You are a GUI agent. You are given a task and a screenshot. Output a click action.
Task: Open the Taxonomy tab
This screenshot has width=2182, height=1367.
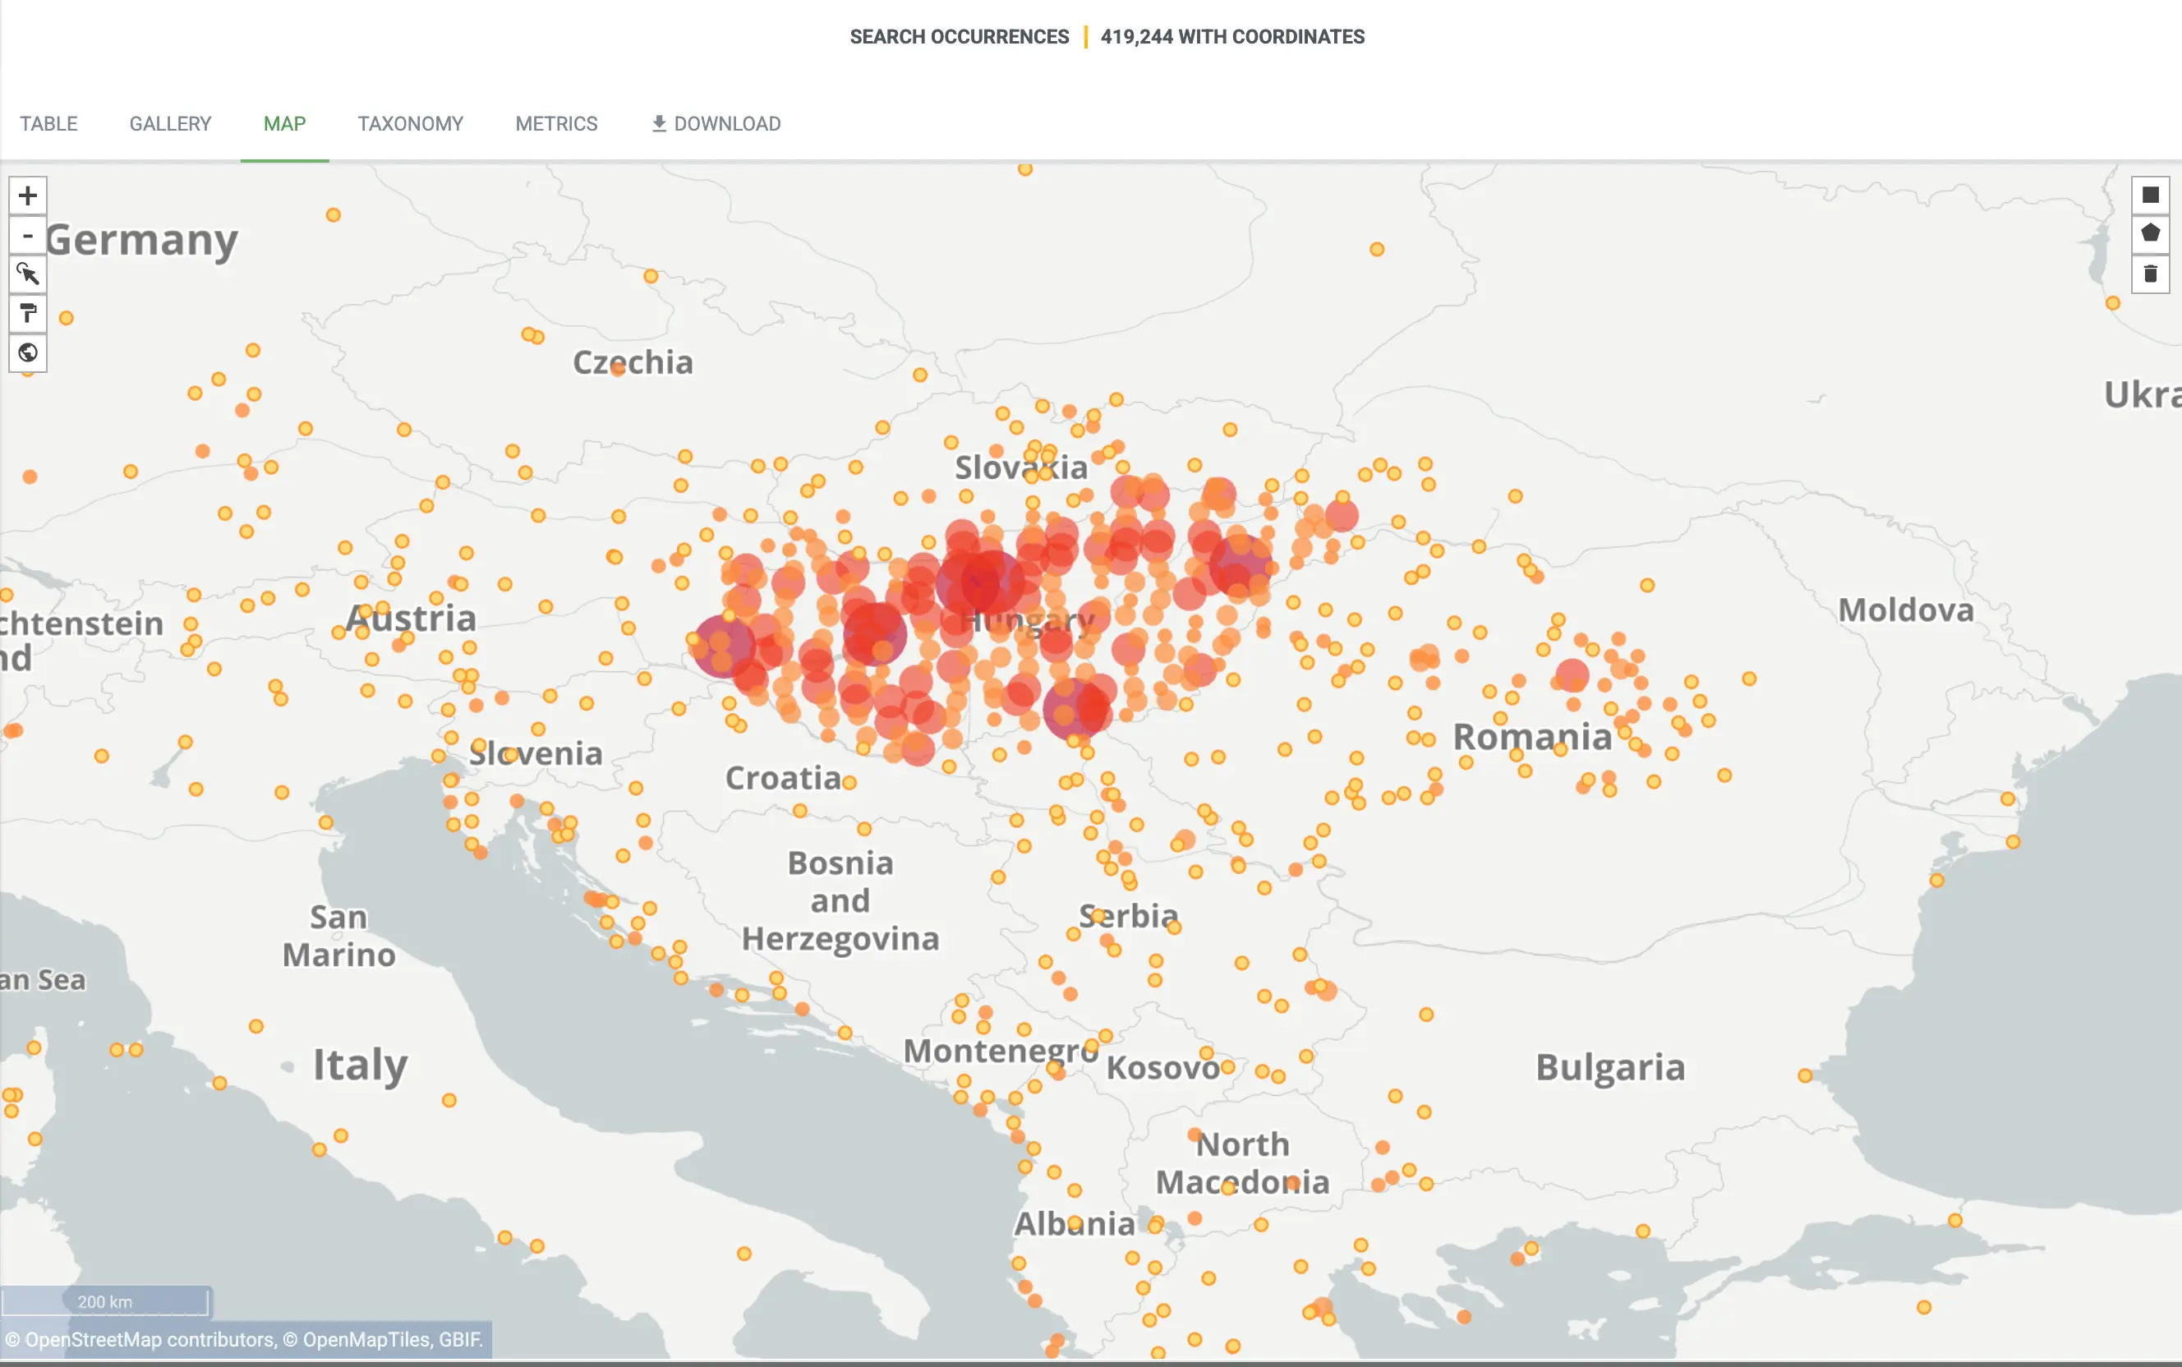[x=411, y=124]
